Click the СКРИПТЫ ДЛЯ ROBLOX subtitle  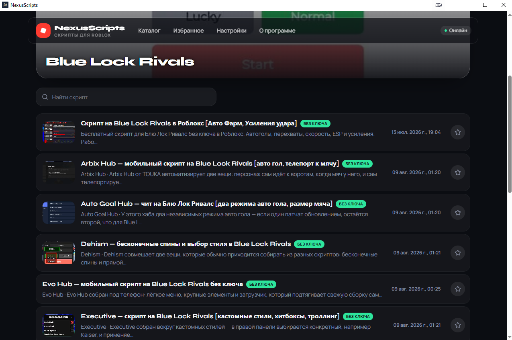[x=83, y=35]
